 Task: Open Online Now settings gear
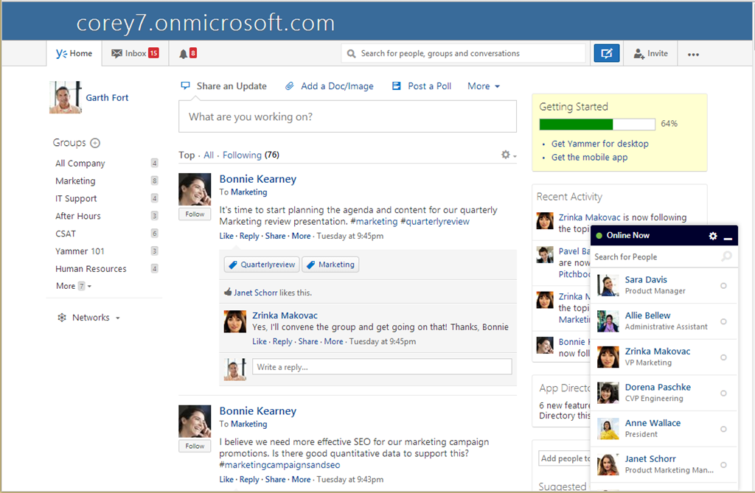[713, 236]
